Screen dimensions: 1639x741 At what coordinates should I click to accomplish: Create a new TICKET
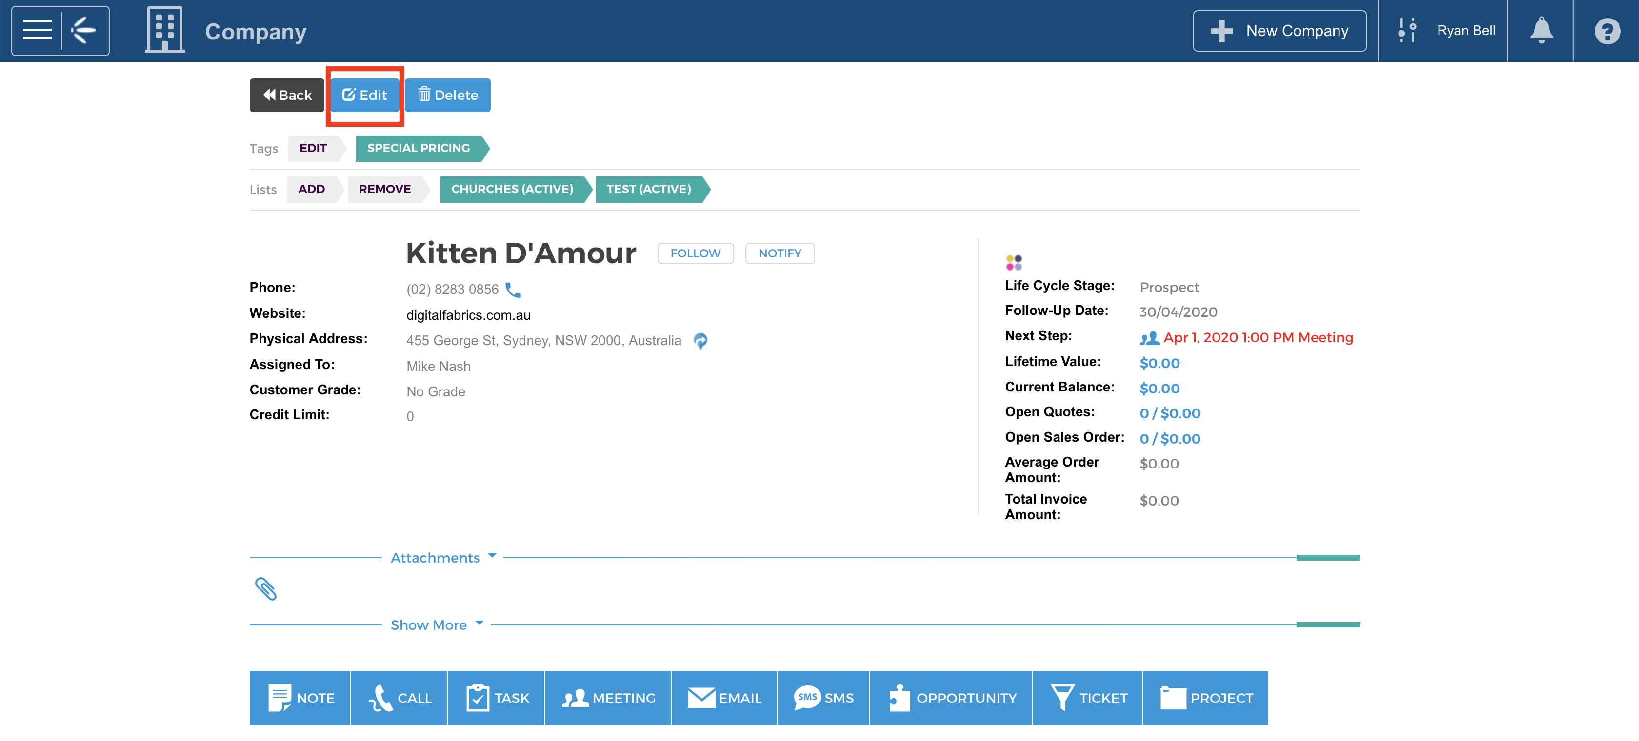pos(1087,698)
